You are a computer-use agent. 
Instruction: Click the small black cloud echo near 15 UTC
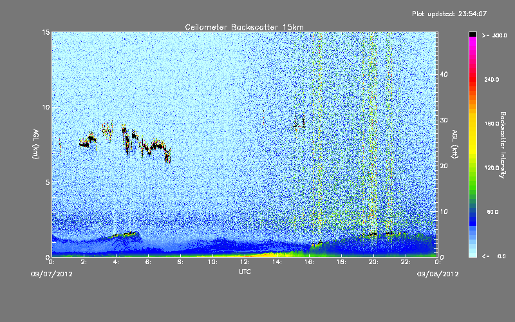pyautogui.click(x=299, y=122)
